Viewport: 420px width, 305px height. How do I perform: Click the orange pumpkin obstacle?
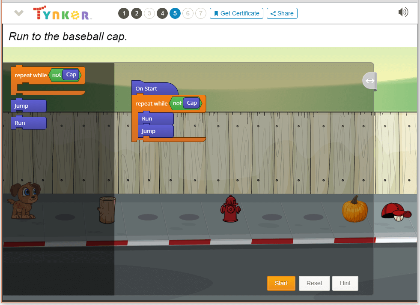pyautogui.click(x=354, y=209)
